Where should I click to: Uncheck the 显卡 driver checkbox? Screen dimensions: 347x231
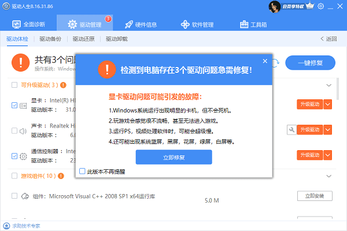point(14,105)
